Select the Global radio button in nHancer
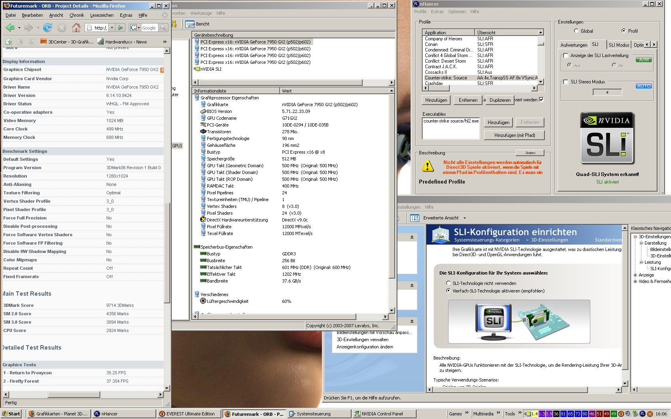 [576, 31]
